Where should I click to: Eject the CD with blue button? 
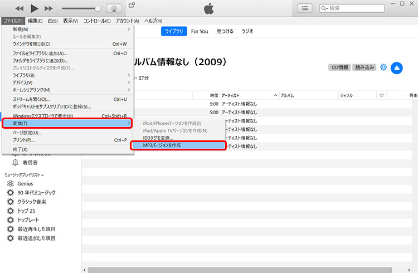pyautogui.click(x=397, y=67)
